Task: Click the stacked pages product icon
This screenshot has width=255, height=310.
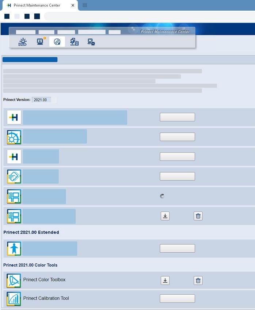Action: click(x=14, y=177)
